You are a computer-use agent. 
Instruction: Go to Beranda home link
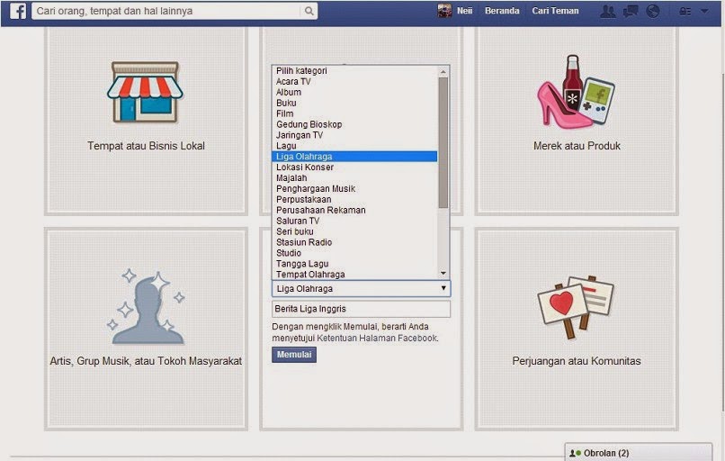point(502,11)
